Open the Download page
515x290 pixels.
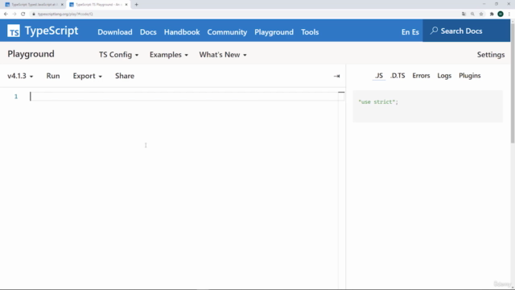pyautogui.click(x=115, y=32)
